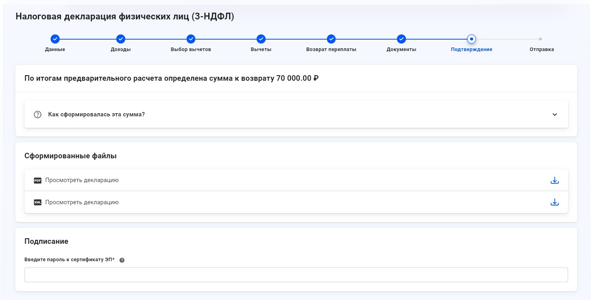Expand the chevron for Как сформировалась эта сумма
This screenshot has width=591, height=300.
[x=555, y=114]
